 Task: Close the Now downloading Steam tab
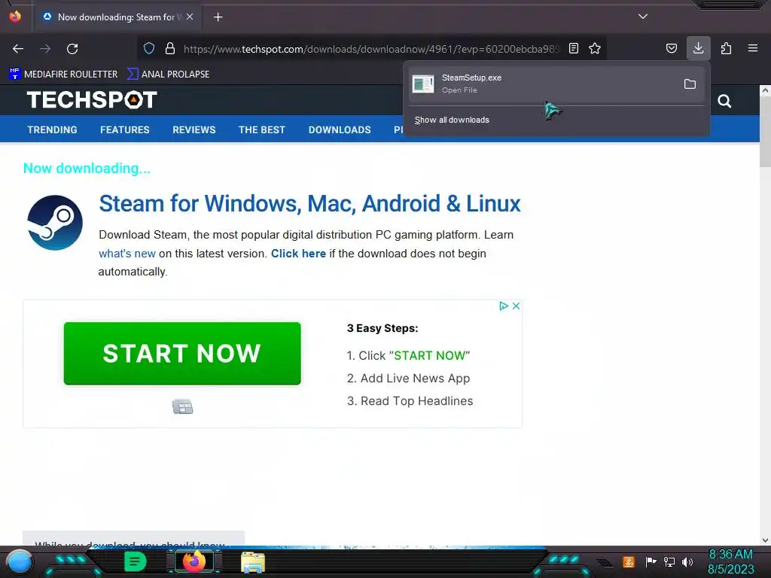pos(190,17)
